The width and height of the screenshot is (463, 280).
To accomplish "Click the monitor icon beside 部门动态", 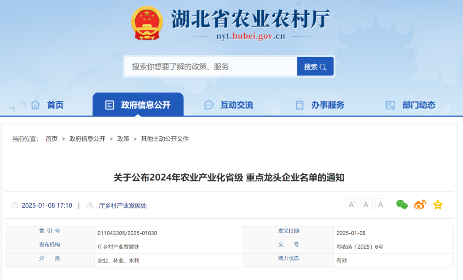I will pyautogui.click(x=390, y=105).
